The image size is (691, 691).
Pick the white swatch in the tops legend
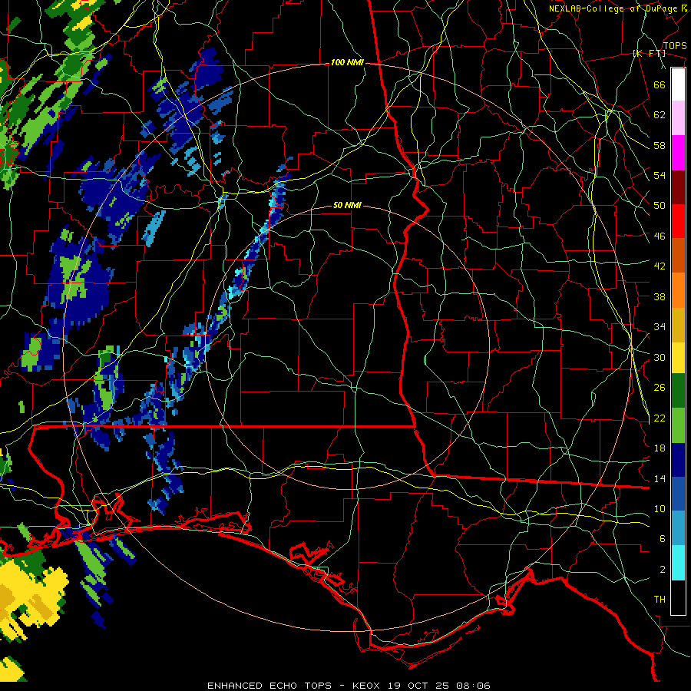point(678,84)
